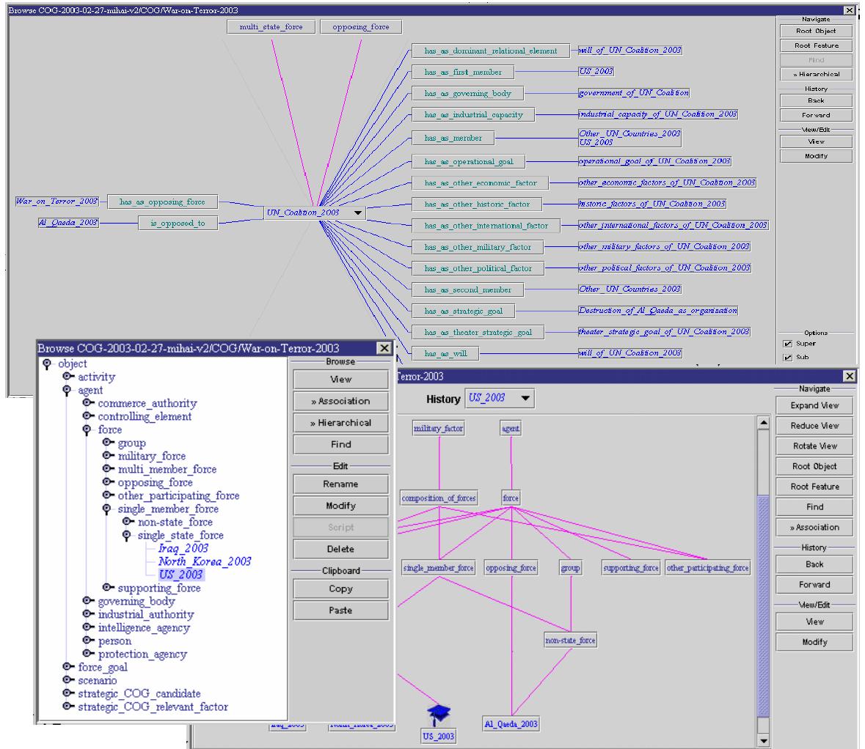Toggle the Super checkbox in Options
Screen dimensions: 865x749
pos(787,344)
